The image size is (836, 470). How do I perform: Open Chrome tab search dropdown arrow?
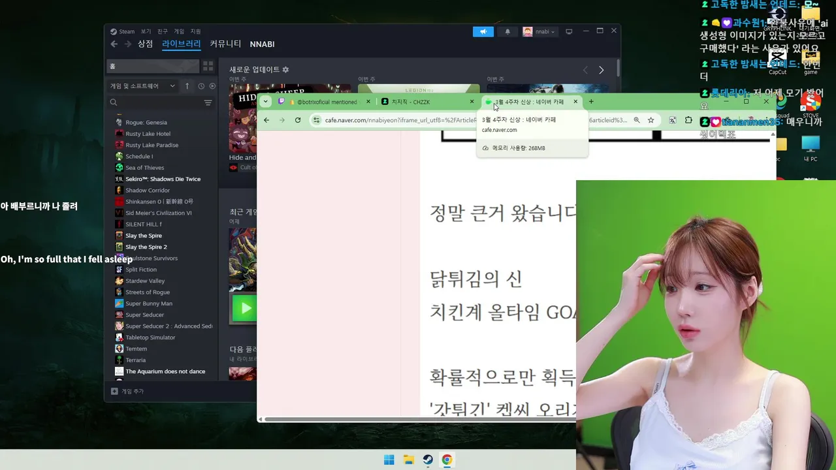click(265, 101)
